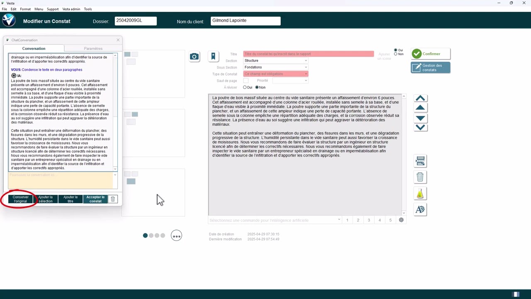Image resolution: width=531 pixels, height=299 pixels.
Task: Open the Priorité dropdown
Action: (290, 81)
